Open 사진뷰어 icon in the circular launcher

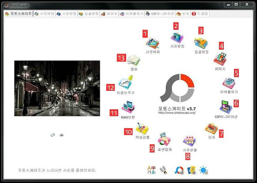coord(153,44)
